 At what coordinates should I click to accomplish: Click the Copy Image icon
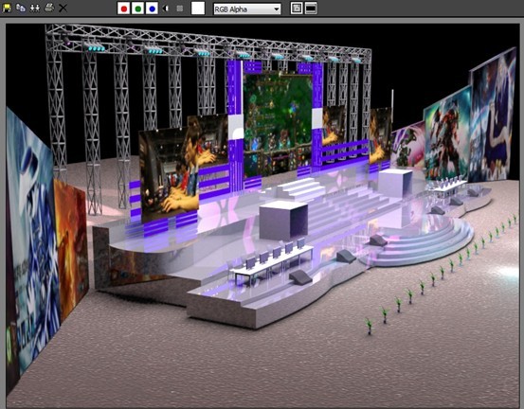21,8
